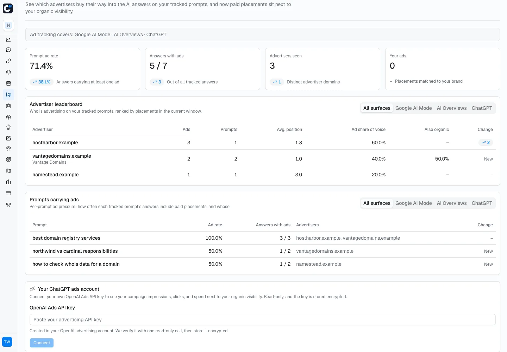
Task: Open the chat bubble prompts icon
Action: pyautogui.click(x=8, y=50)
